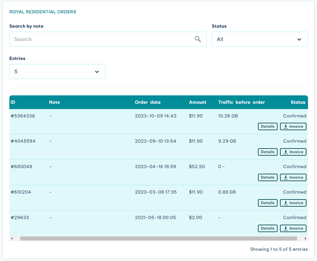This screenshot has width=317, height=261.
Task: Click the Status column header
Action: click(298, 102)
